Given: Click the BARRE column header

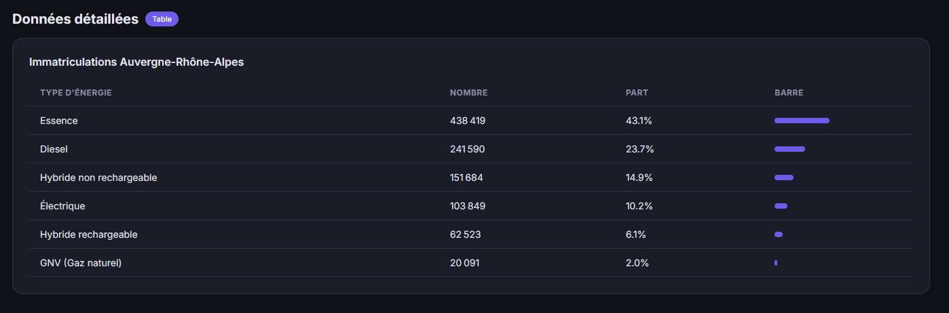Looking at the screenshot, I should pos(789,93).
